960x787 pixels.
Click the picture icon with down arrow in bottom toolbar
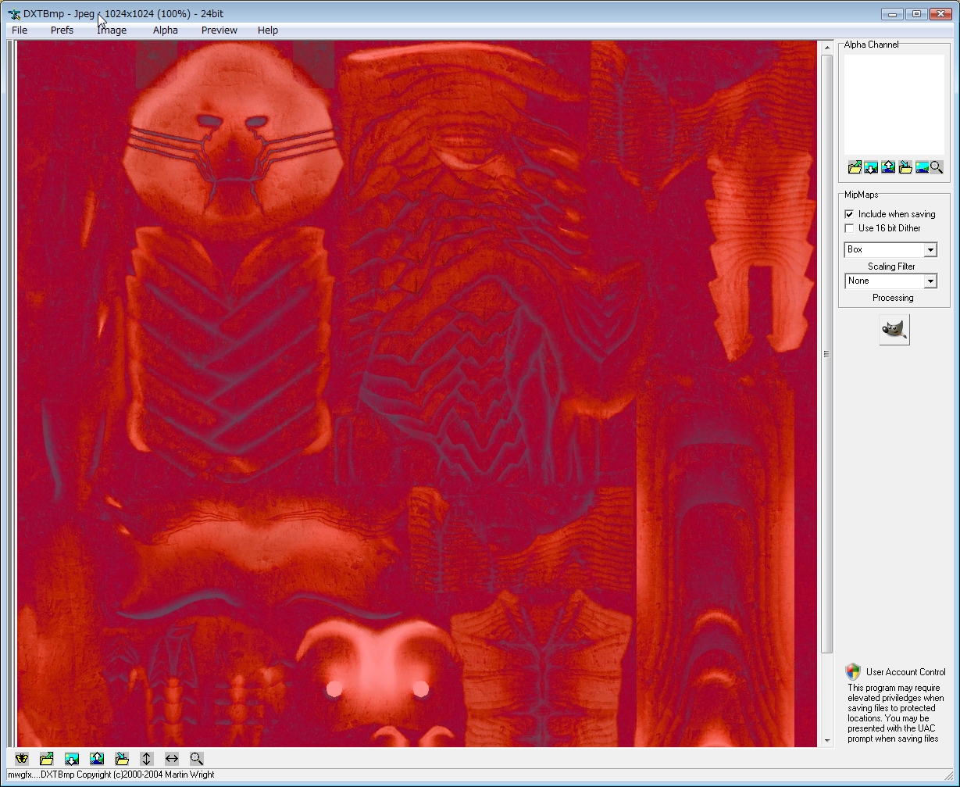72,759
